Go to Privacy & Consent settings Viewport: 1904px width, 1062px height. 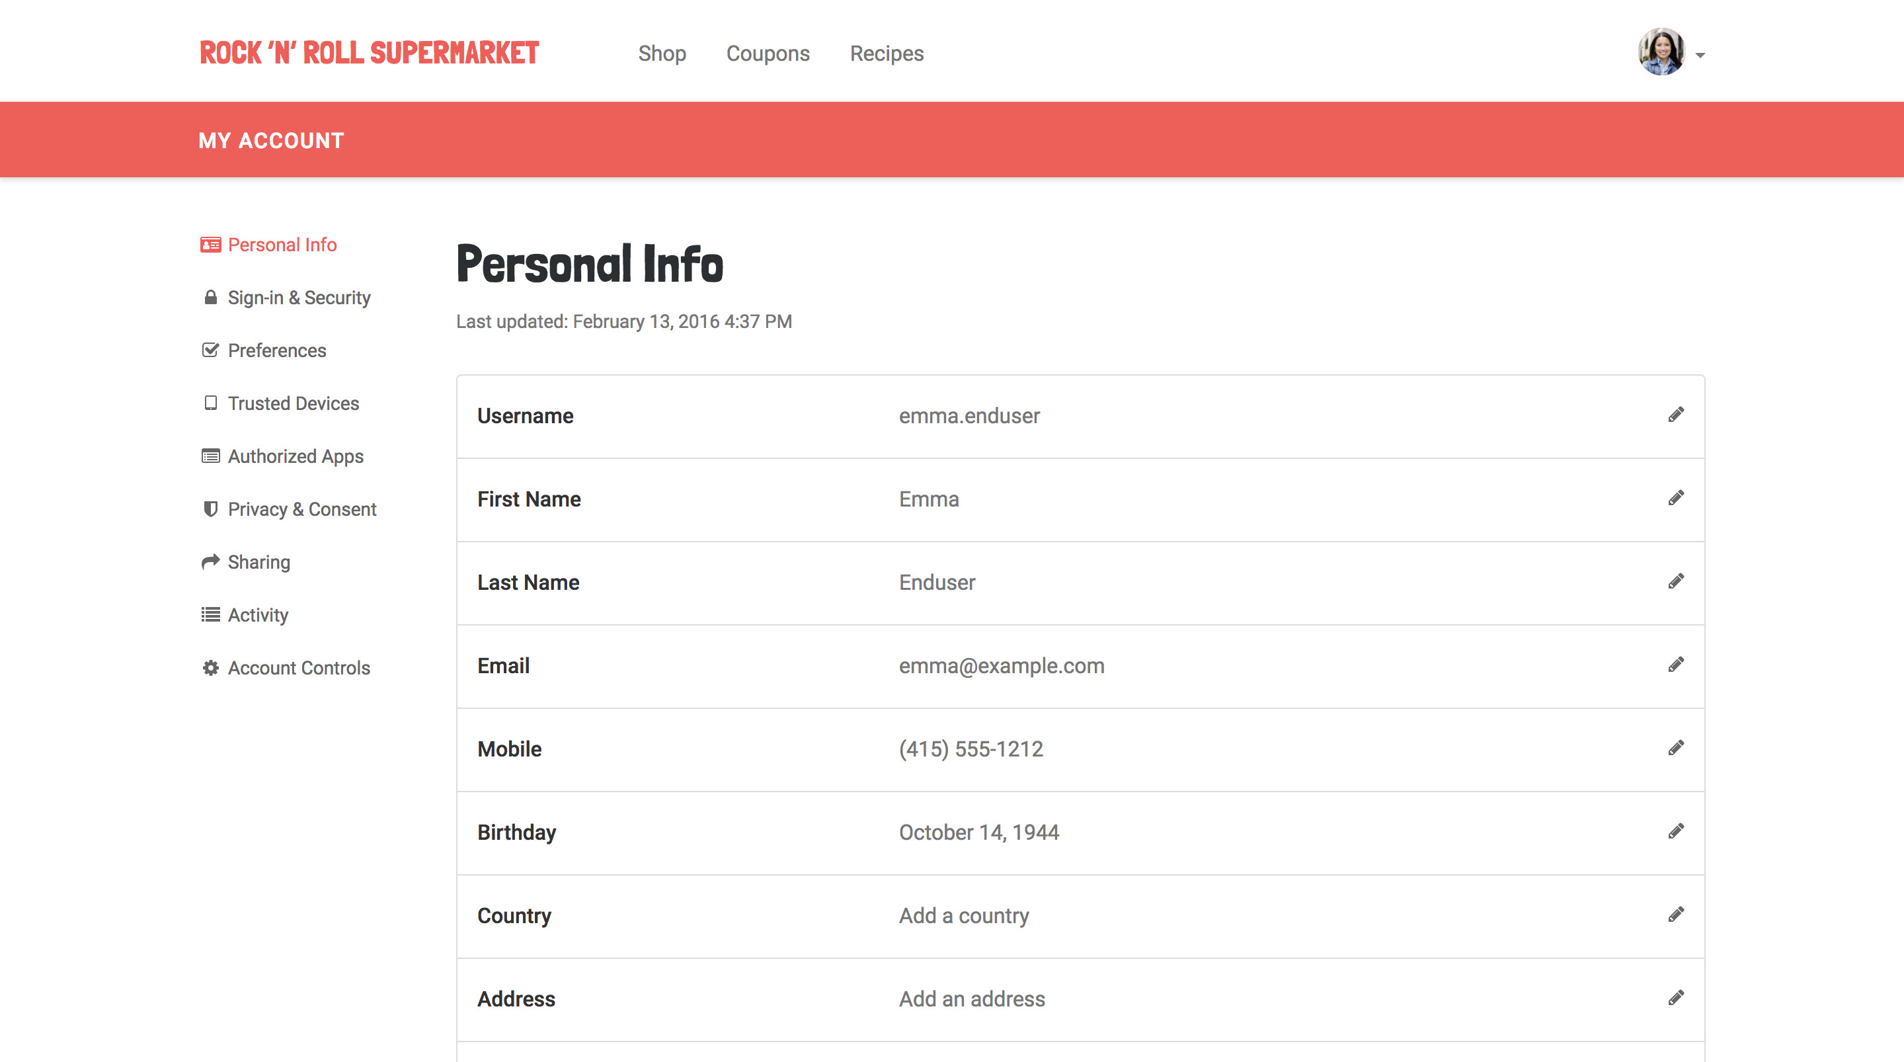coord(301,509)
